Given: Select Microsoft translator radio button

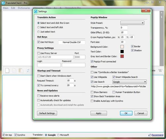Looking at the screenshot, I should (x=58, y=135).
